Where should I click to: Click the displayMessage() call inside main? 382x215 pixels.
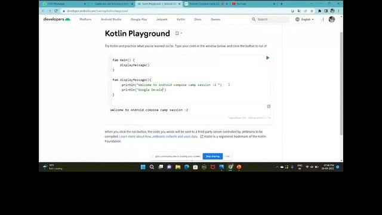pos(134,65)
